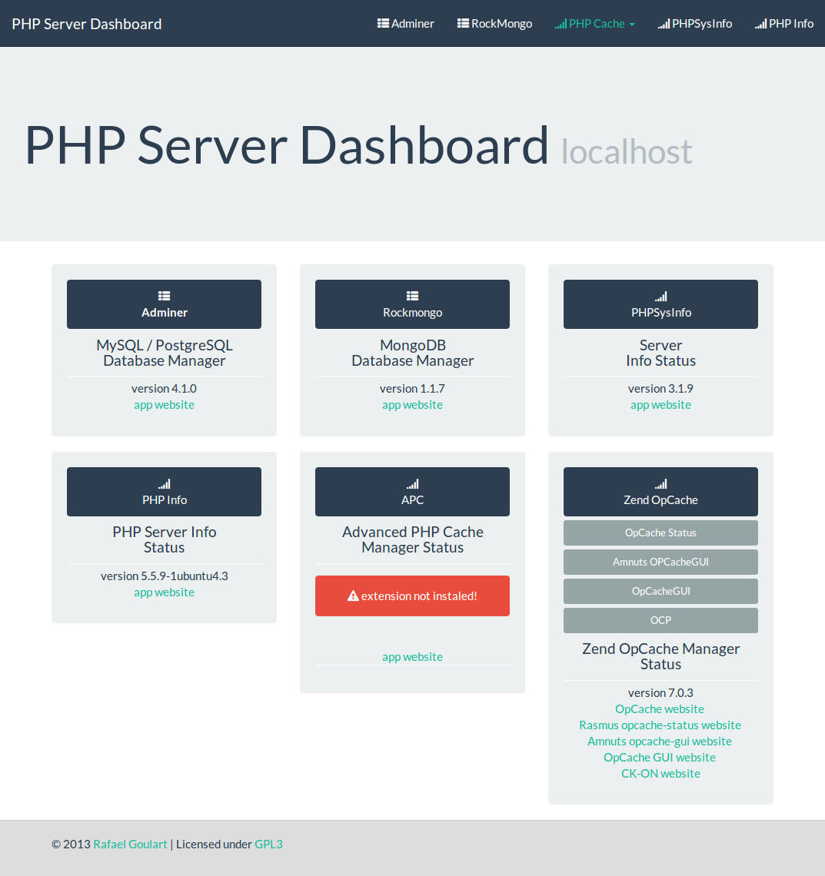Viewport: 825px width, 876px height.
Task: Click the signal icon on the APC card
Action: click(412, 484)
